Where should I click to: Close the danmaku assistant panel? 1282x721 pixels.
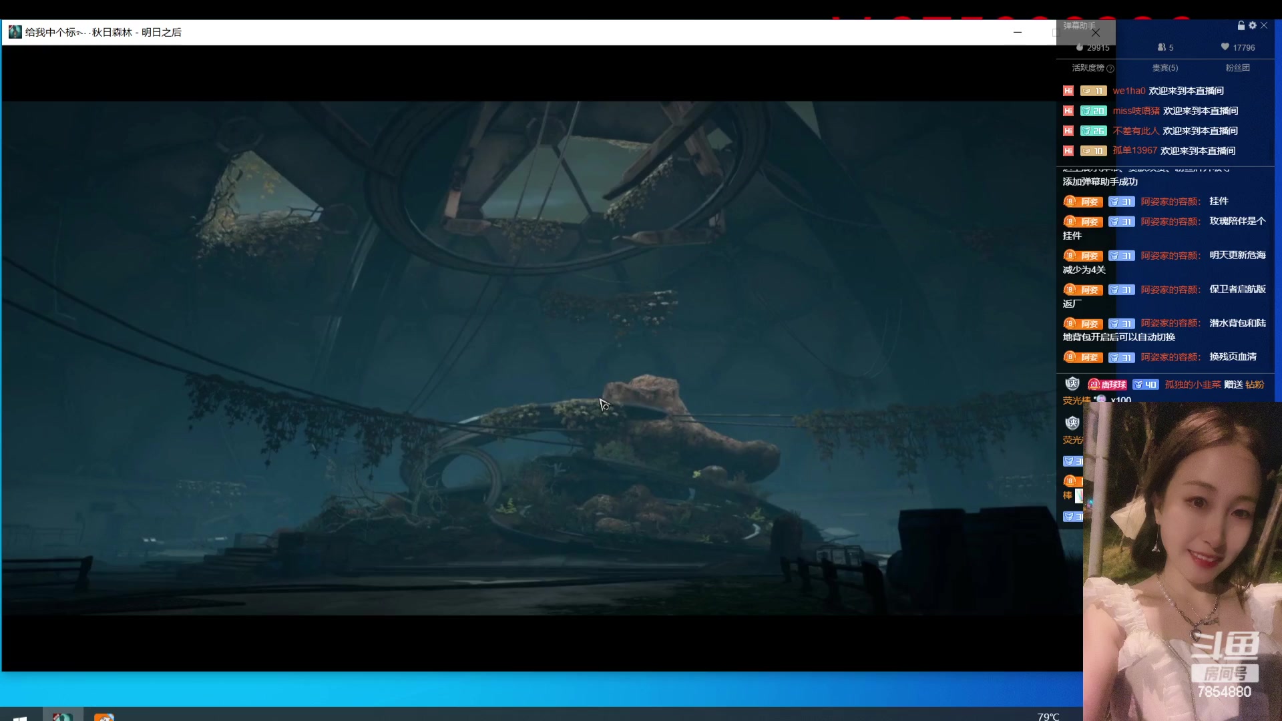(1264, 25)
